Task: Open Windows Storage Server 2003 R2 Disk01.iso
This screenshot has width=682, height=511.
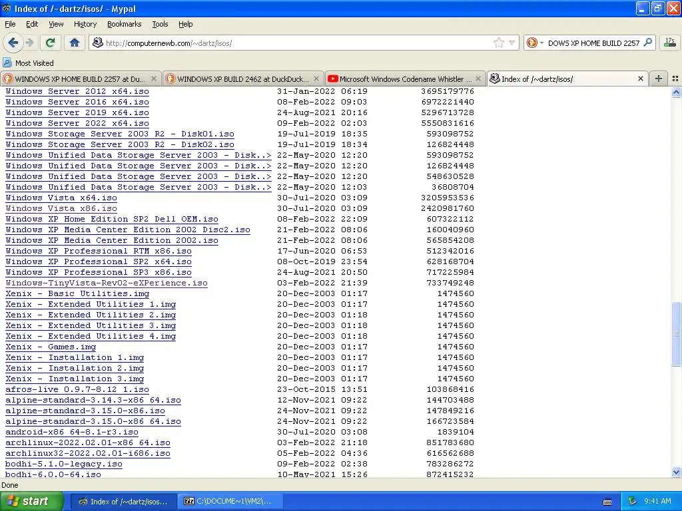Action: [x=120, y=134]
